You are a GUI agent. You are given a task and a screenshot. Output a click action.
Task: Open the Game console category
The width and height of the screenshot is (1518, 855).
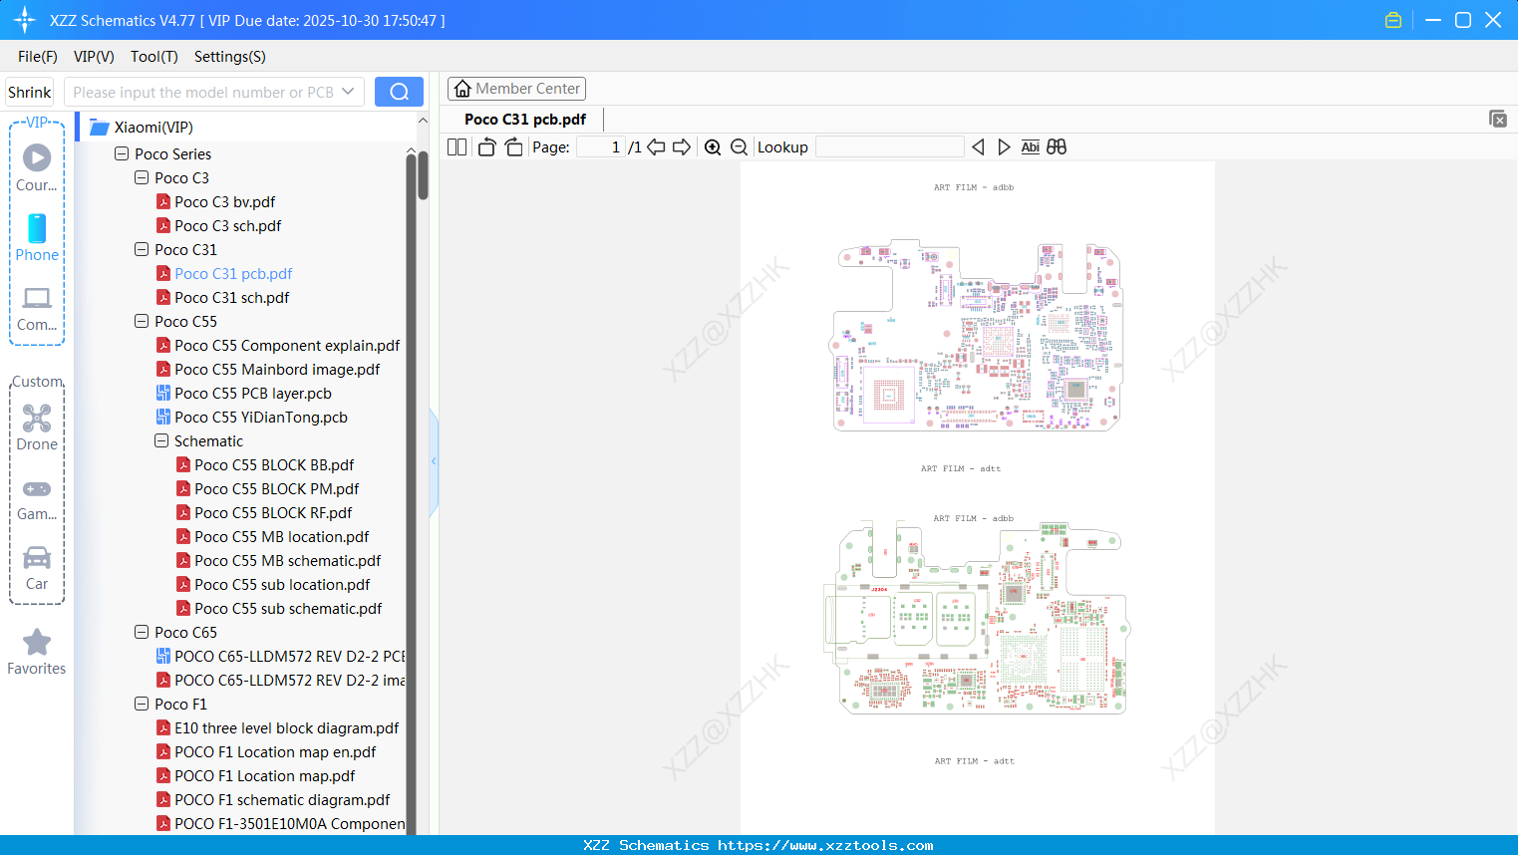pos(37,498)
